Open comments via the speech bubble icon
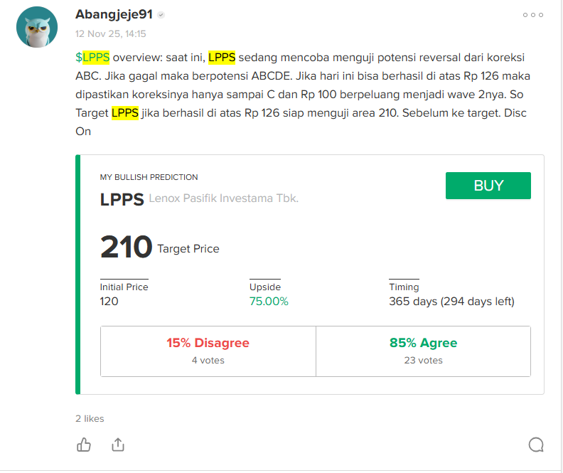 tap(536, 445)
